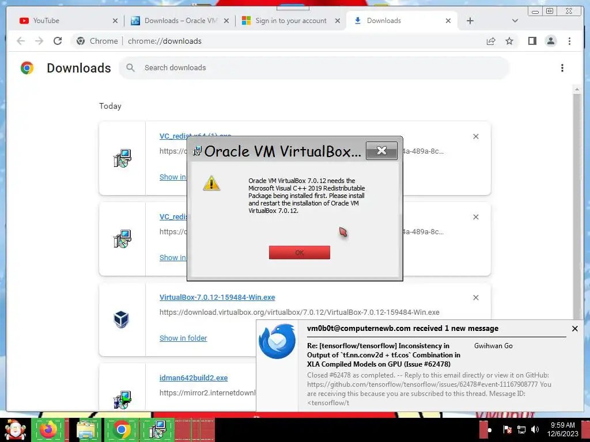Click the idman installer file icon
This screenshot has width=590, height=442.
coord(122,400)
